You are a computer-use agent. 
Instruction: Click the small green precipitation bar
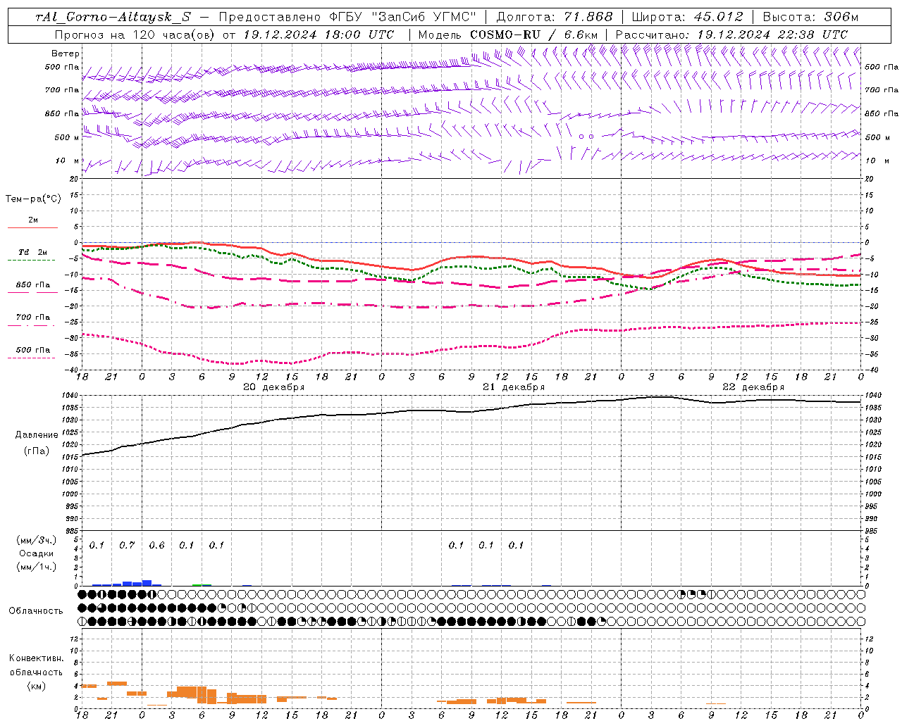click(202, 584)
